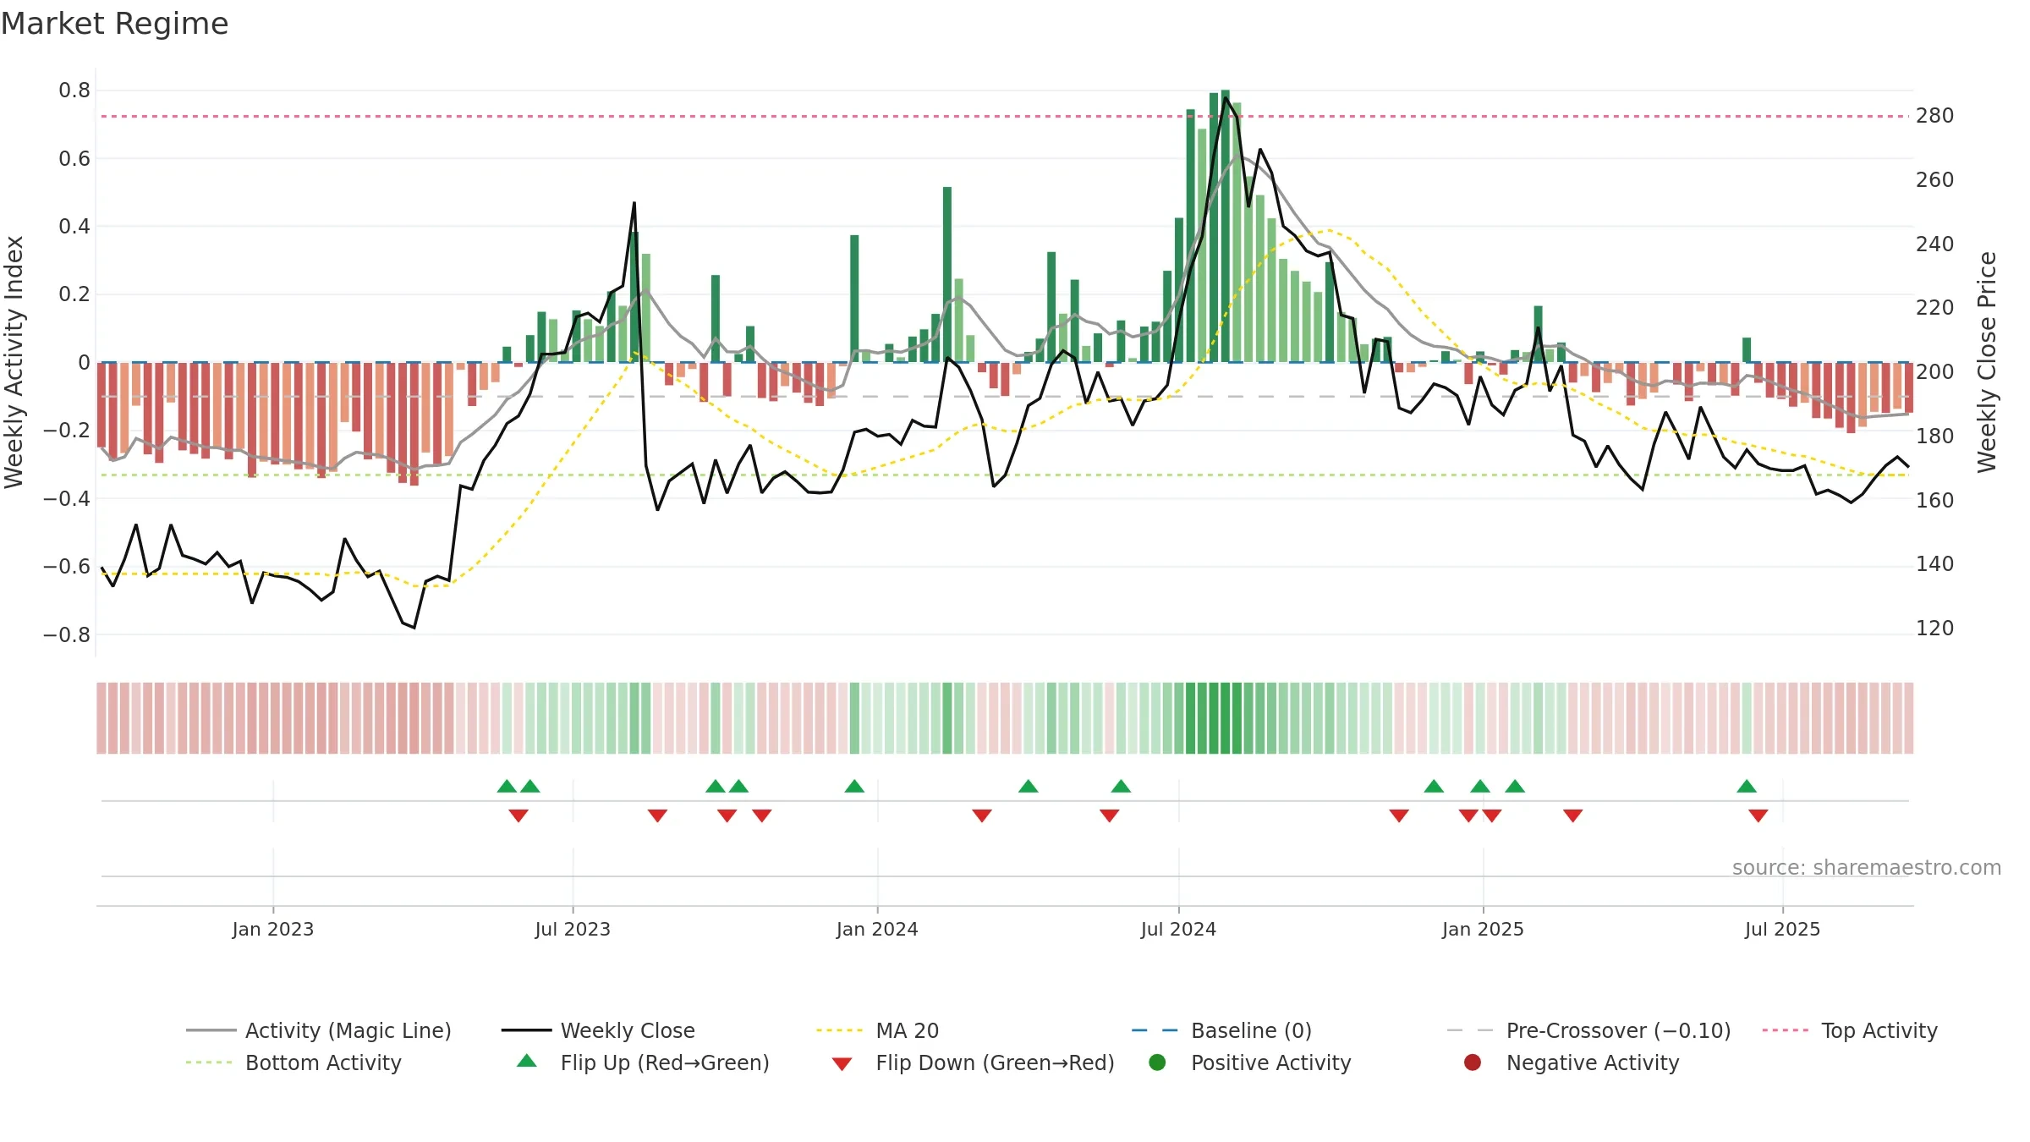Image resolution: width=2030 pixels, height=1142 pixels.
Task: Click the green Flip Up triangle in the legend
Action: [526, 1061]
